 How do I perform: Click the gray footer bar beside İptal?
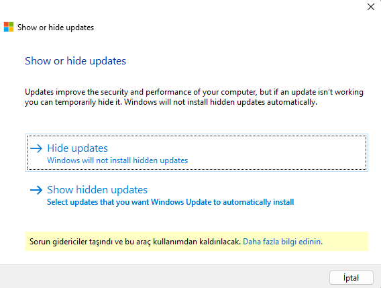click(164, 277)
